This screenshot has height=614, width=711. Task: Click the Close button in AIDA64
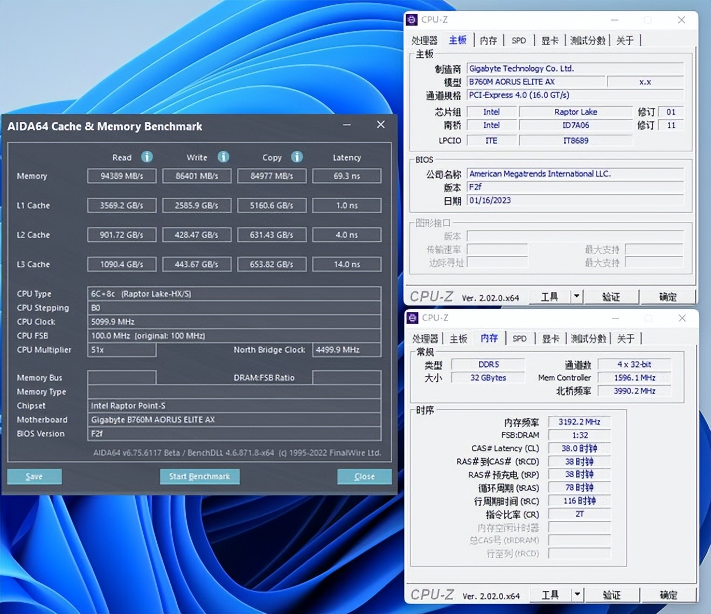(x=364, y=476)
